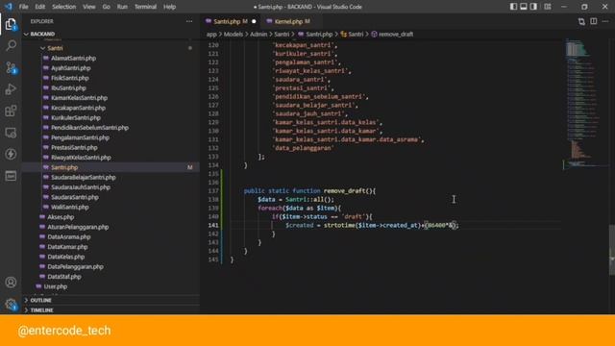The height and width of the screenshot is (346, 615).
Task: Open the Edit menu
Action: [40, 7]
